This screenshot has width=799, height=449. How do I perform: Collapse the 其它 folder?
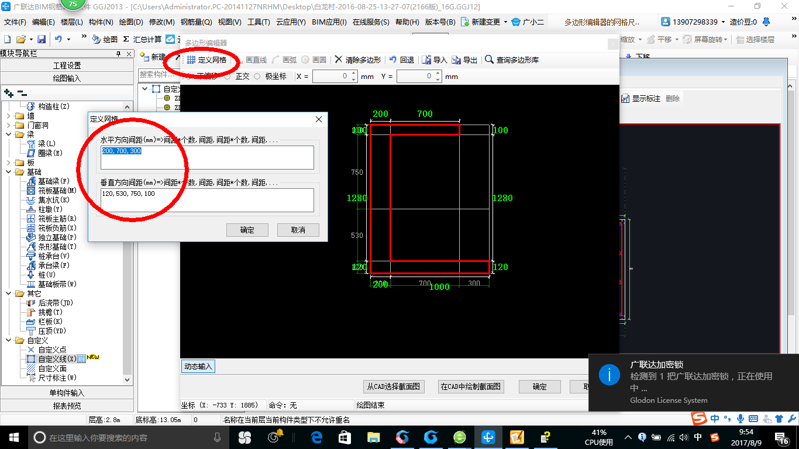click(8, 293)
